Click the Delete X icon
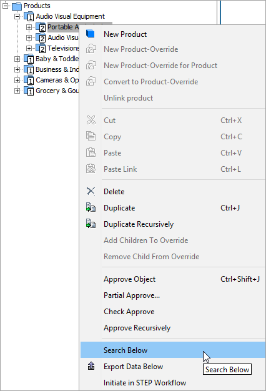Image resolution: width=266 pixels, height=391 pixels. pos(91,191)
